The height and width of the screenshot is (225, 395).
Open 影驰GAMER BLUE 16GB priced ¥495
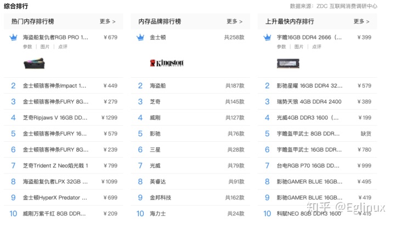click(x=309, y=182)
